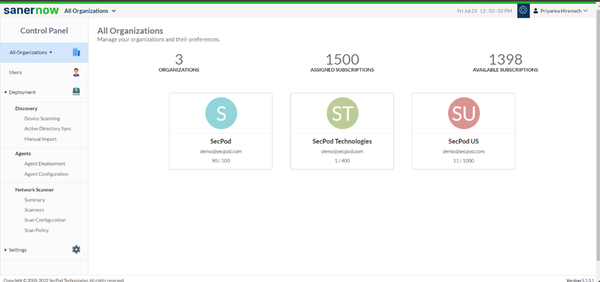Select Device Scanning under Discovery
The image size is (600, 282).
[42, 119]
